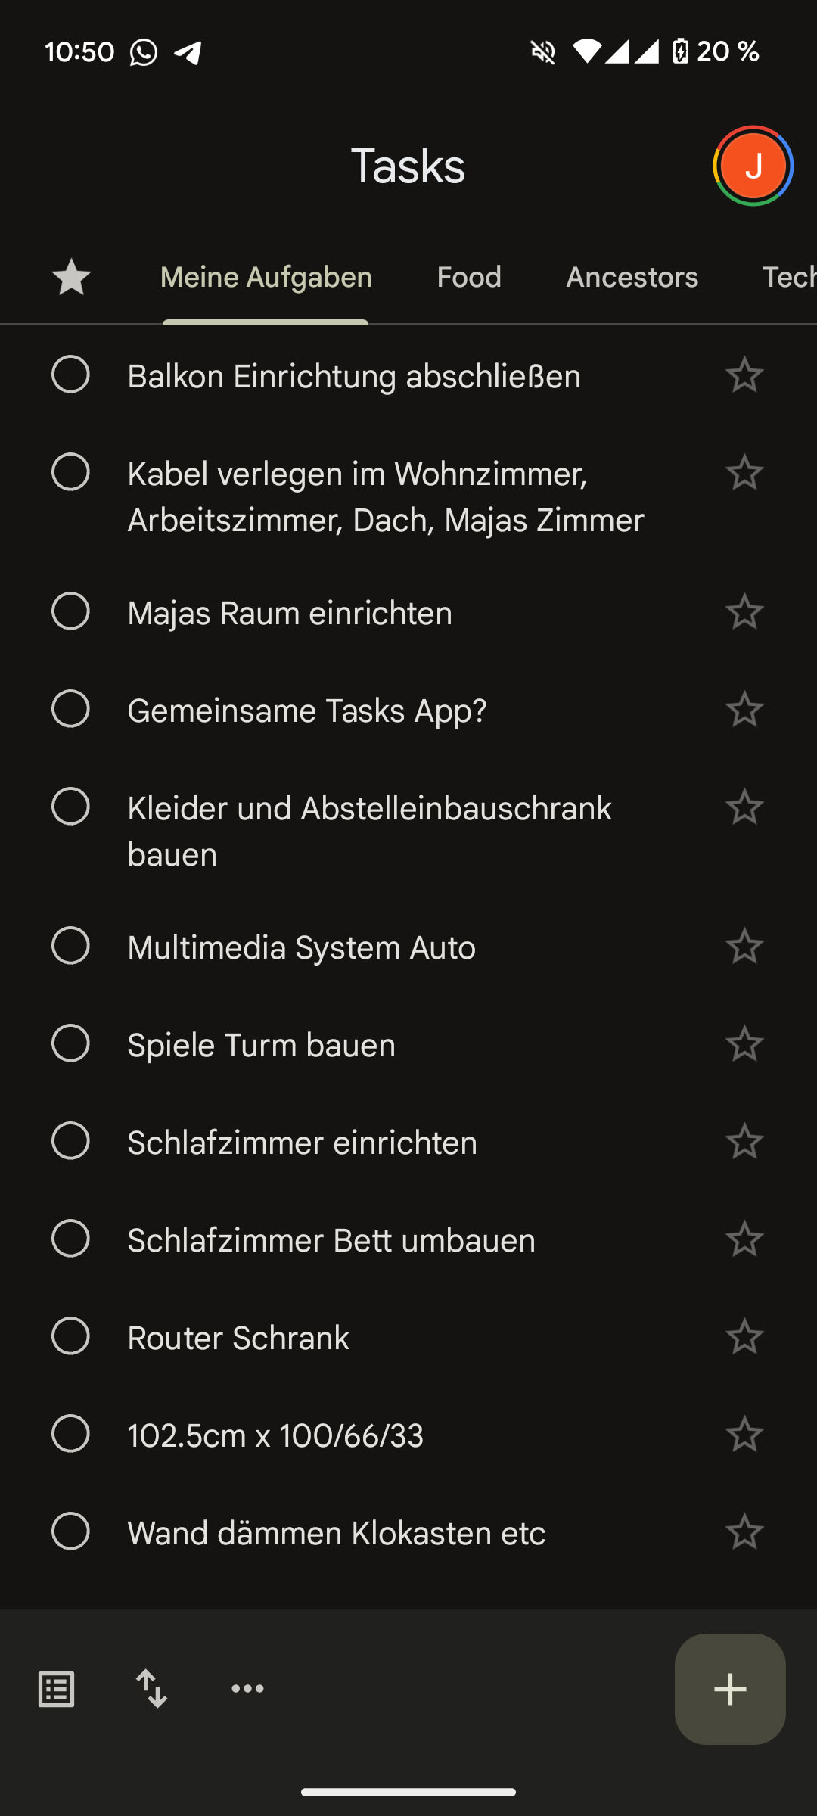Screen dimensions: 817x1816
Task: Star the Router Schrank task
Action: click(x=744, y=1337)
